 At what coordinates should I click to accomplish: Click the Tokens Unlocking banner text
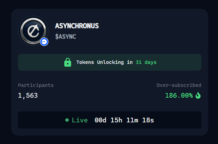click(104, 62)
